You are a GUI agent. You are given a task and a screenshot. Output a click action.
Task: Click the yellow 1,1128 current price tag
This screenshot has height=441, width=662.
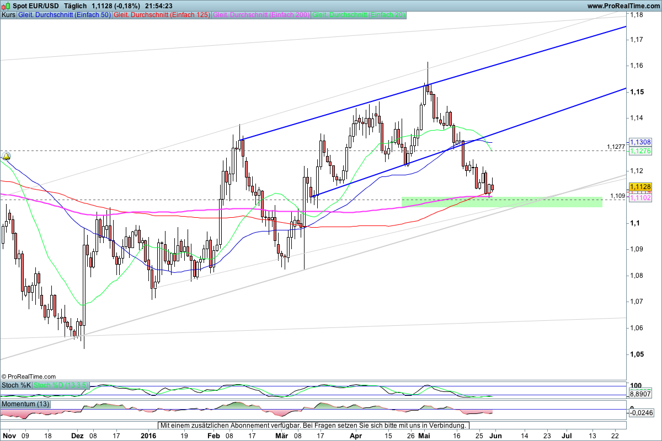[640, 187]
